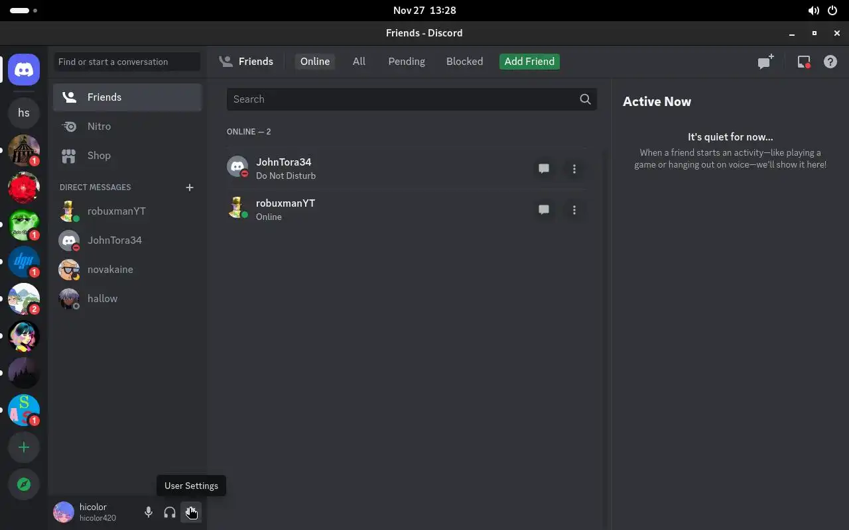Image resolution: width=849 pixels, height=530 pixels.
Task: Open robuxmanYT direct message
Action: (x=127, y=211)
